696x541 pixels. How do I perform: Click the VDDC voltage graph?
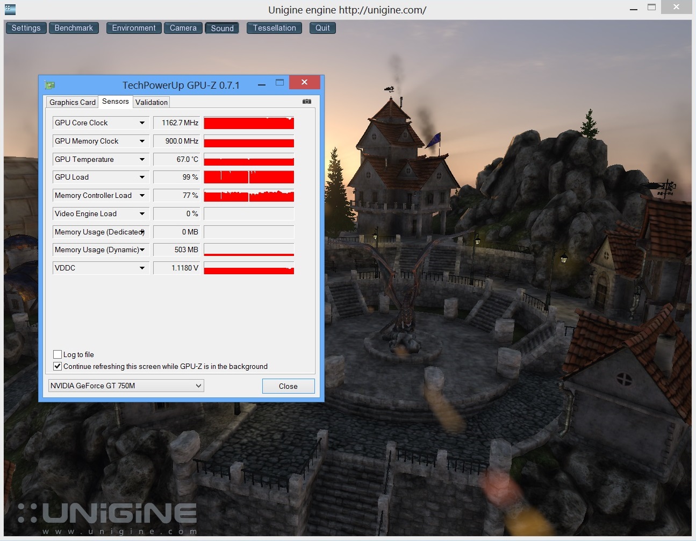[x=249, y=268]
